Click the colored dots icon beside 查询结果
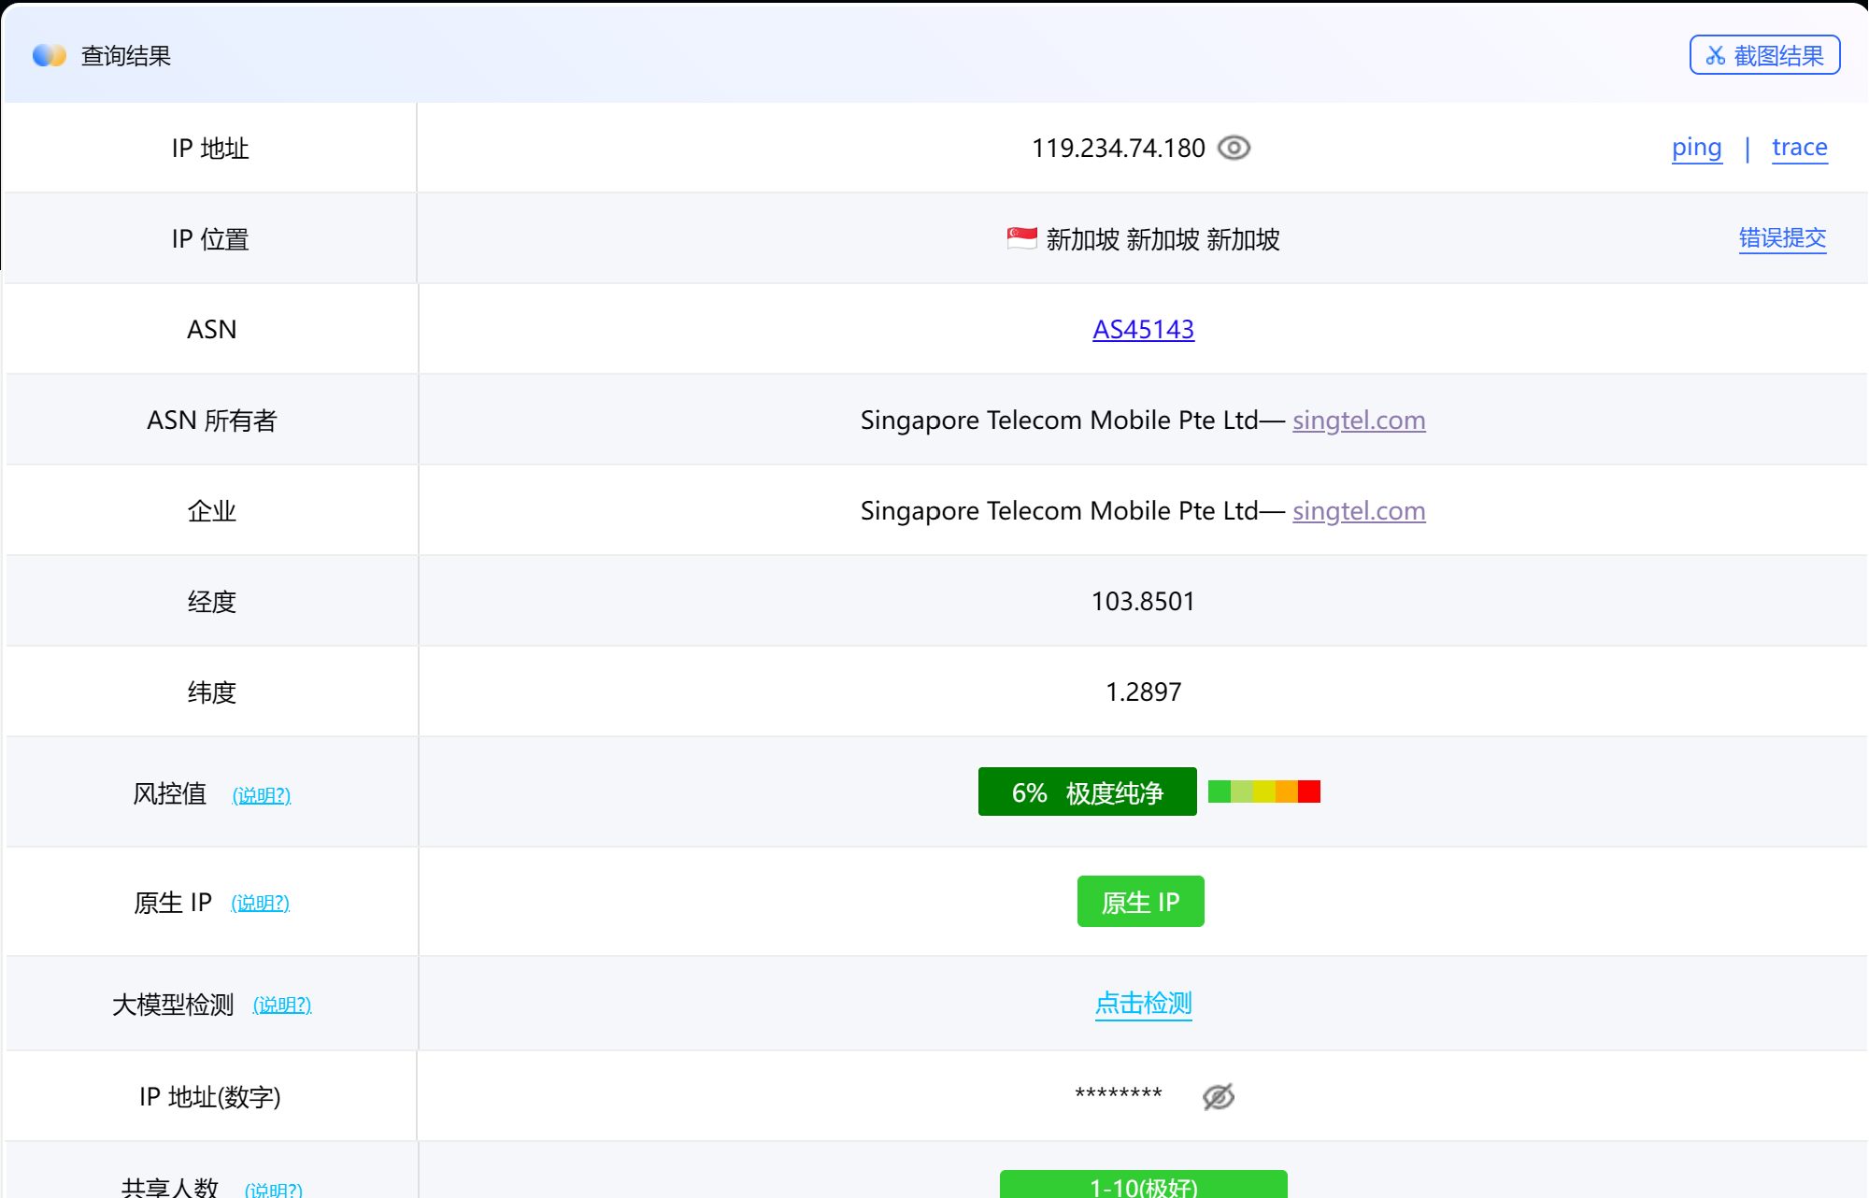This screenshot has width=1869, height=1198. tap(50, 55)
